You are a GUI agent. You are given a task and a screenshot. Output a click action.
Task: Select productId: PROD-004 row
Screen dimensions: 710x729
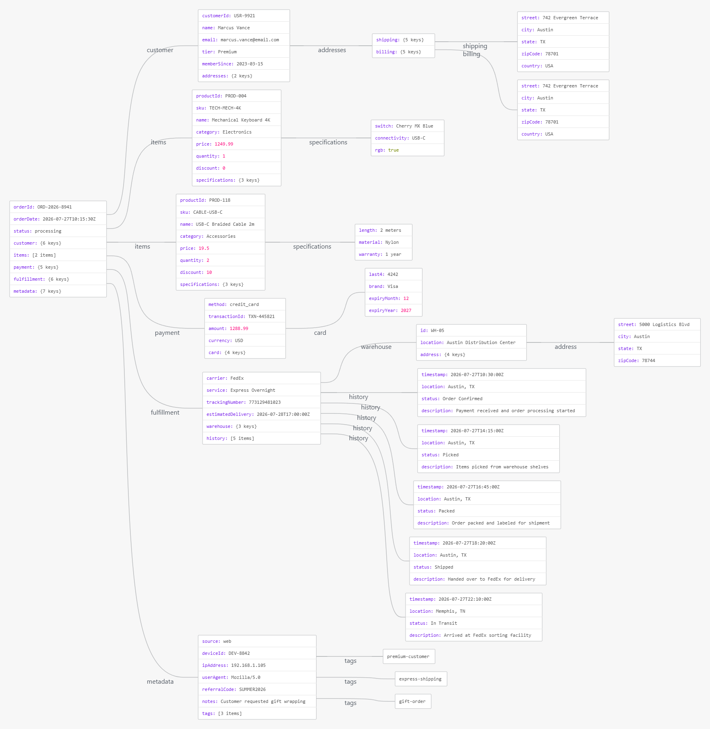(x=237, y=96)
